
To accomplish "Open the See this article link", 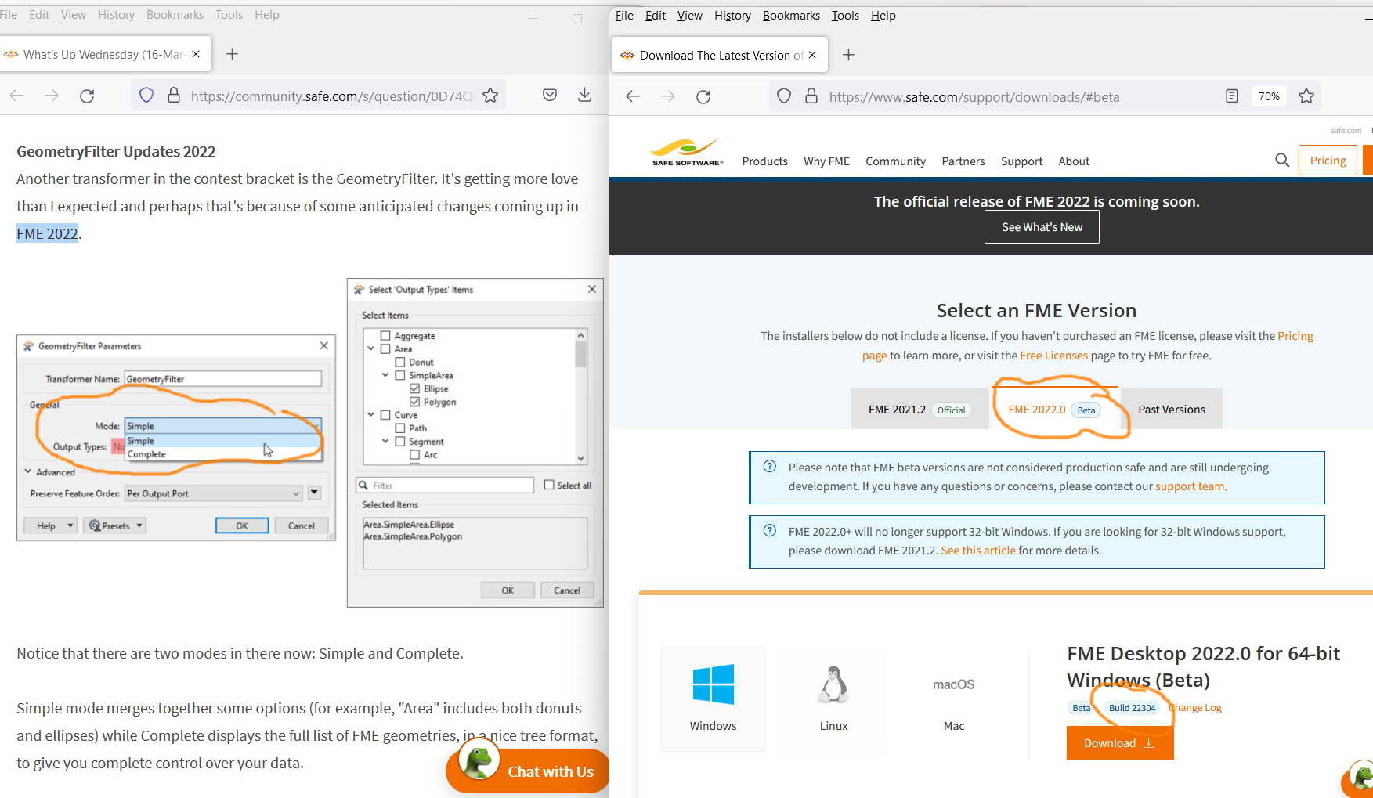I will (977, 551).
